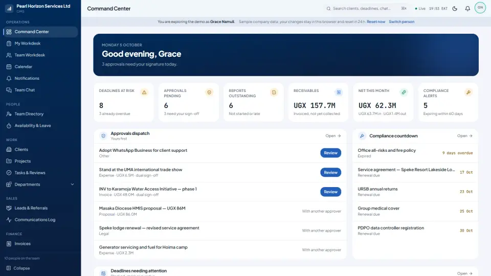Click the Communications Log activity icon
The image size is (491, 276).
9,220
